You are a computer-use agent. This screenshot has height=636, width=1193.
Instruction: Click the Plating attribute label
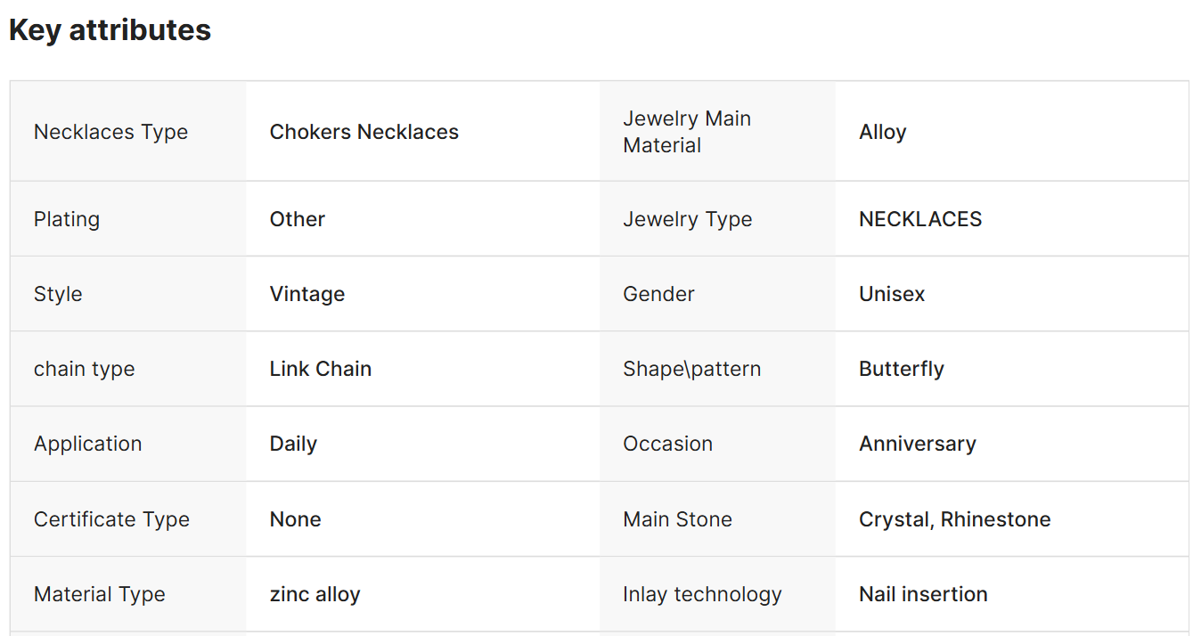coord(67,219)
